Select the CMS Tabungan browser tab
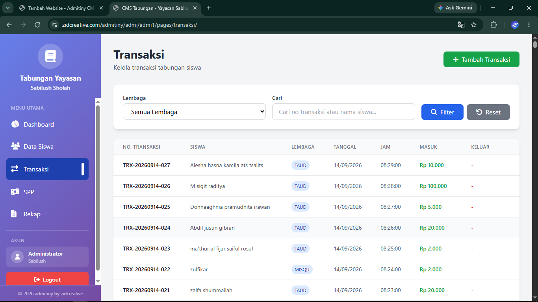The height and width of the screenshot is (302, 538). 154,8
